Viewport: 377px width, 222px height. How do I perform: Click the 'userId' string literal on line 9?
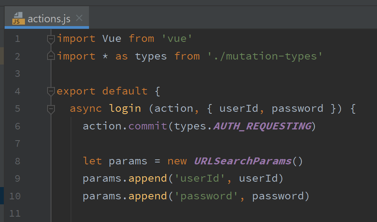pyautogui.click(x=199, y=179)
